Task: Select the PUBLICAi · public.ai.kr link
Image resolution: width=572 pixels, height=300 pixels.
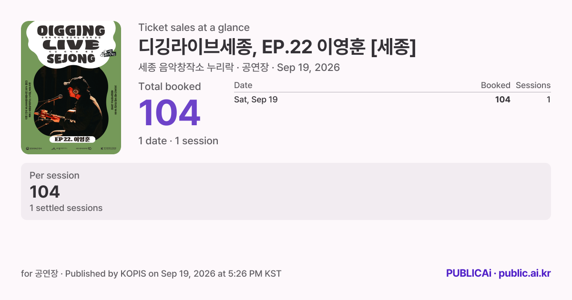Action: (498, 273)
